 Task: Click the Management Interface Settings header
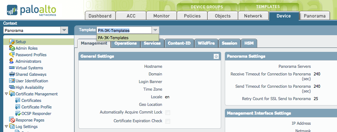coord(281,113)
